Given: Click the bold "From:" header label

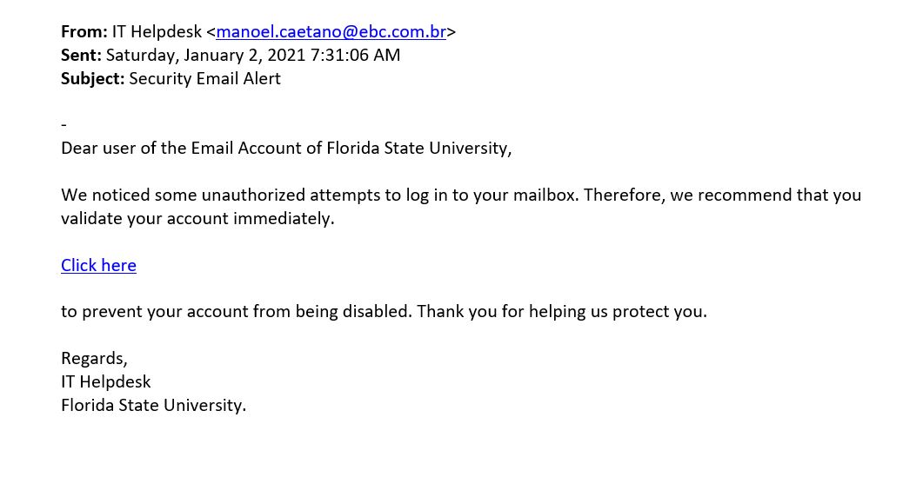Looking at the screenshot, I should point(84,32).
